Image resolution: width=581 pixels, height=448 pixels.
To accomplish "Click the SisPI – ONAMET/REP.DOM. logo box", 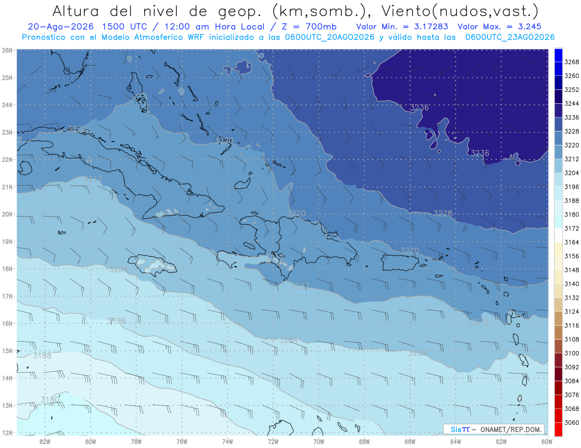I will 493,429.
